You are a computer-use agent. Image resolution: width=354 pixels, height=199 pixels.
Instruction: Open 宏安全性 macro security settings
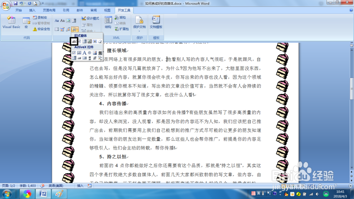(x=41, y=29)
